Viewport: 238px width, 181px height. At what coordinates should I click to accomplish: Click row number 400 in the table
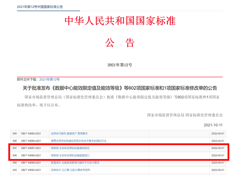click(15, 170)
